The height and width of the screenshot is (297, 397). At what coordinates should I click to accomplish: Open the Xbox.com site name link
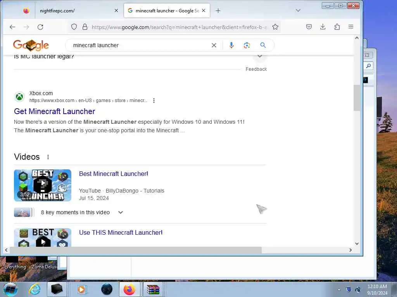pyautogui.click(x=41, y=93)
